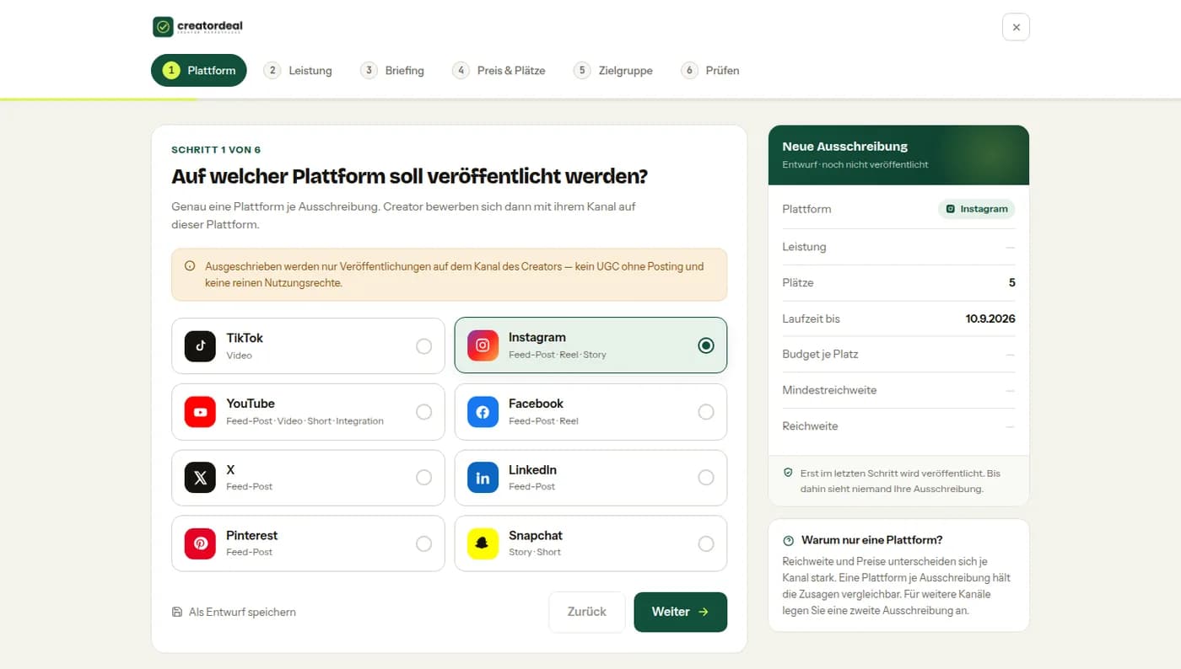Click the Reichweite row label
1181x669 pixels.
tap(810, 426)
